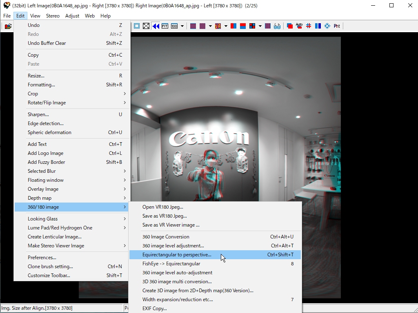Expand Depth map submenu
Viewport: 418px width, 313px height.
72,198
